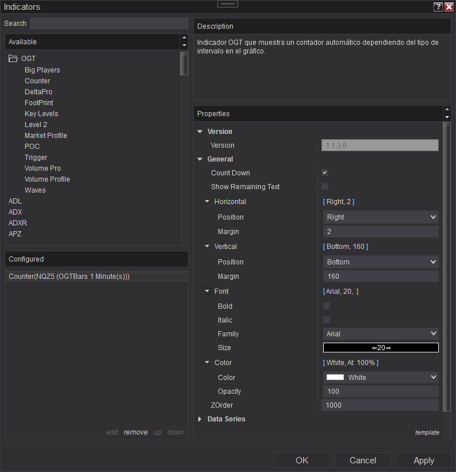Select ADXR indicator
The width and height of the screenshot is (456, 472).
(17, 222)
